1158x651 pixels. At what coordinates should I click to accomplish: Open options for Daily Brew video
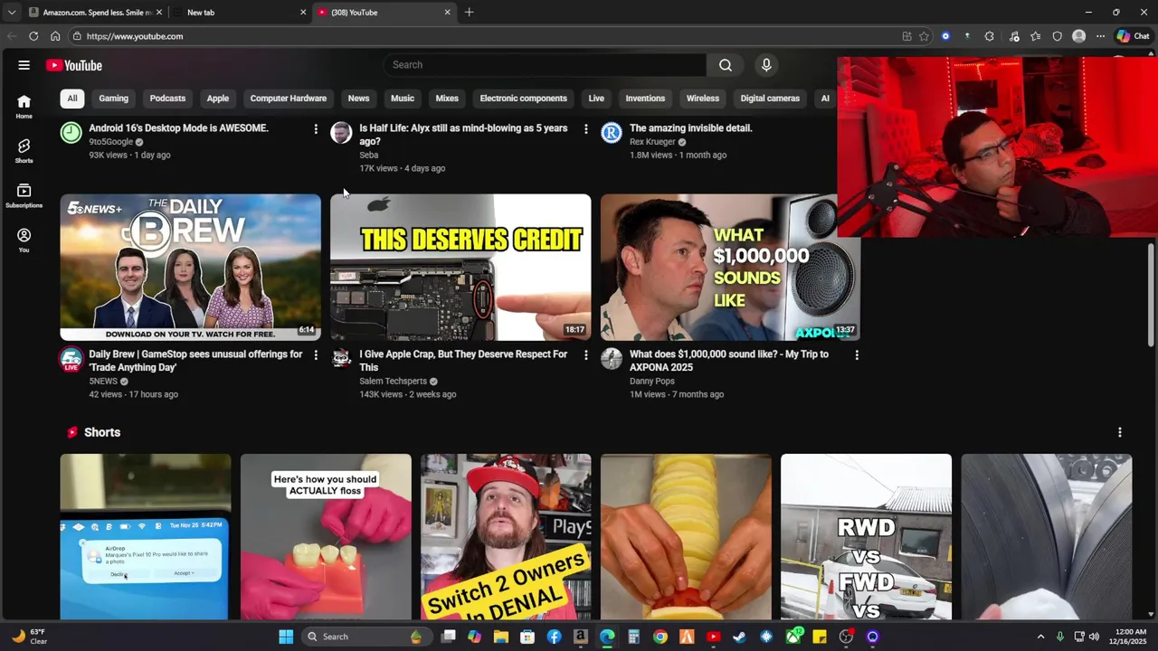[316, 355]
